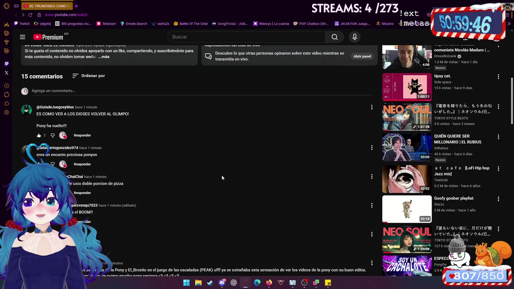The image size is (514, 289).
Task: Reply to the 'doble porcion de pizza' comment
Action: [82, 193]
